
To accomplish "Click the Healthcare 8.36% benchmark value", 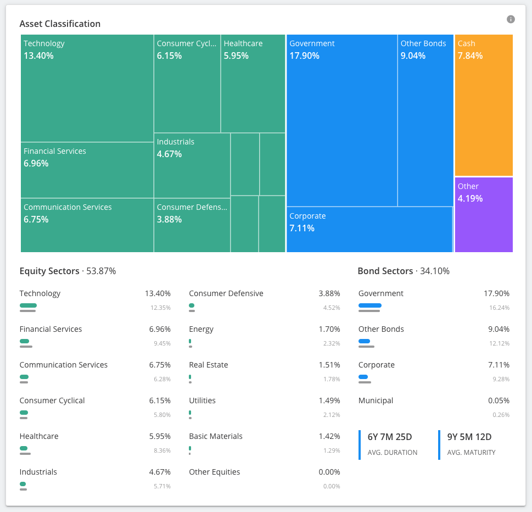I will [x=162, y=450].
